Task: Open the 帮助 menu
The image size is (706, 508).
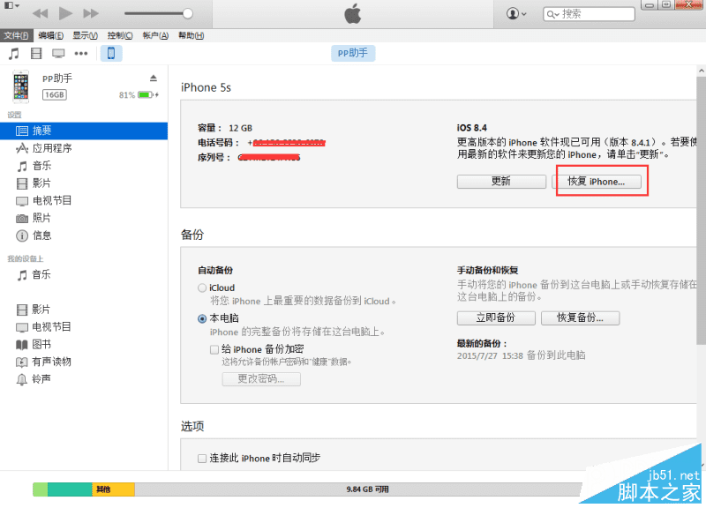Action: [192, 35]
